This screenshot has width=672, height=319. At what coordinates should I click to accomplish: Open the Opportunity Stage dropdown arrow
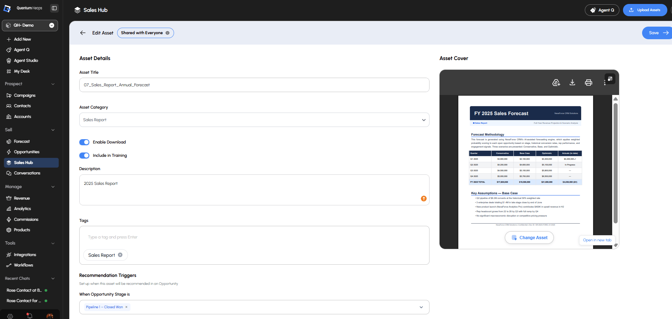click(x=421, y=307)
